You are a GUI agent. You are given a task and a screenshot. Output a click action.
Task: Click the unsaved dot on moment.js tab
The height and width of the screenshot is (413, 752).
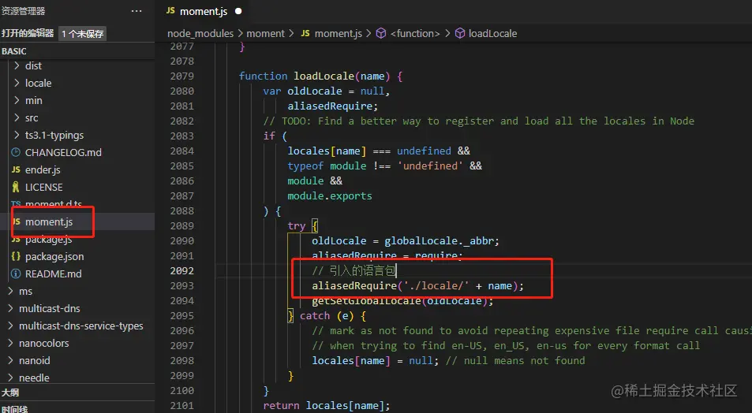(x=238, y=11)
